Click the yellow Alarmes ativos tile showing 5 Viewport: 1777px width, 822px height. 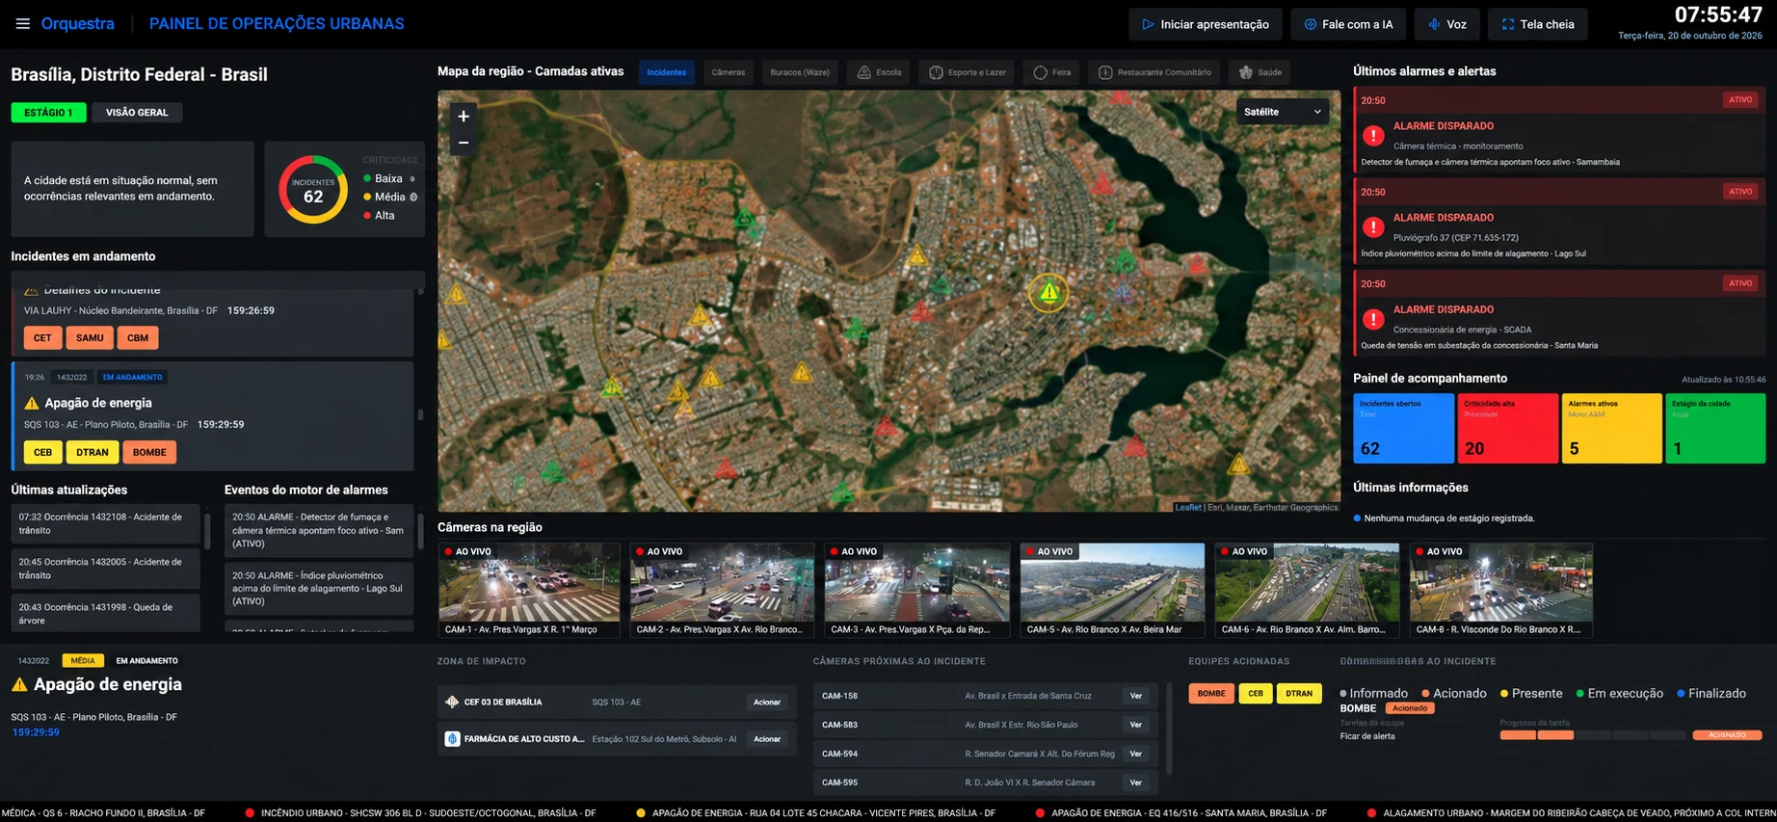coord(1611,429)
